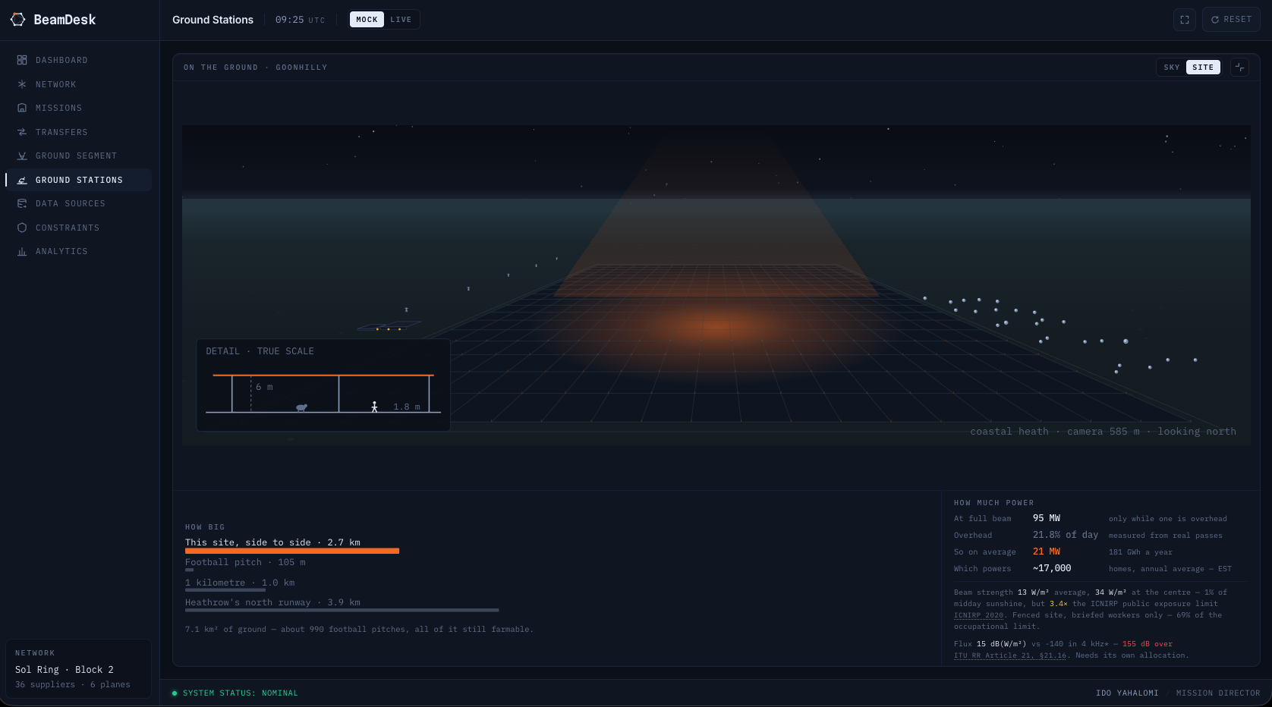
Task: Switch data mode to LIVE
Action: [401, 20]
